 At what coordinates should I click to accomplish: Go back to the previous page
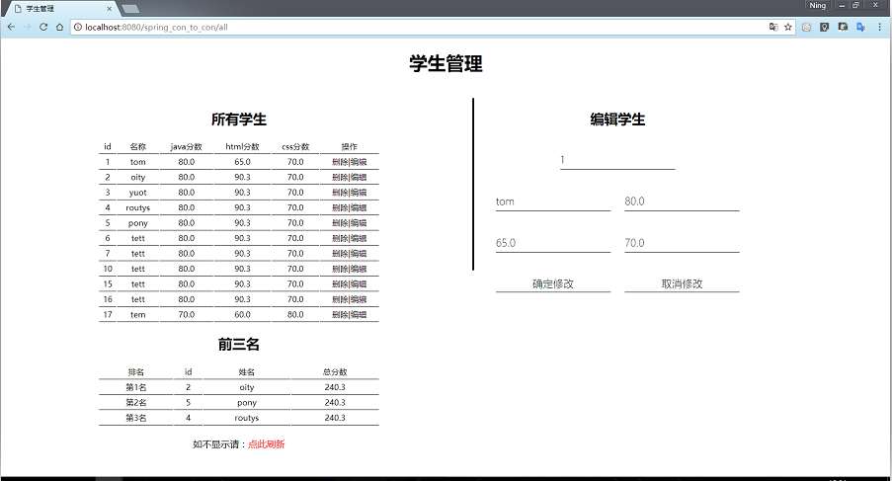[x=11, y=27]
